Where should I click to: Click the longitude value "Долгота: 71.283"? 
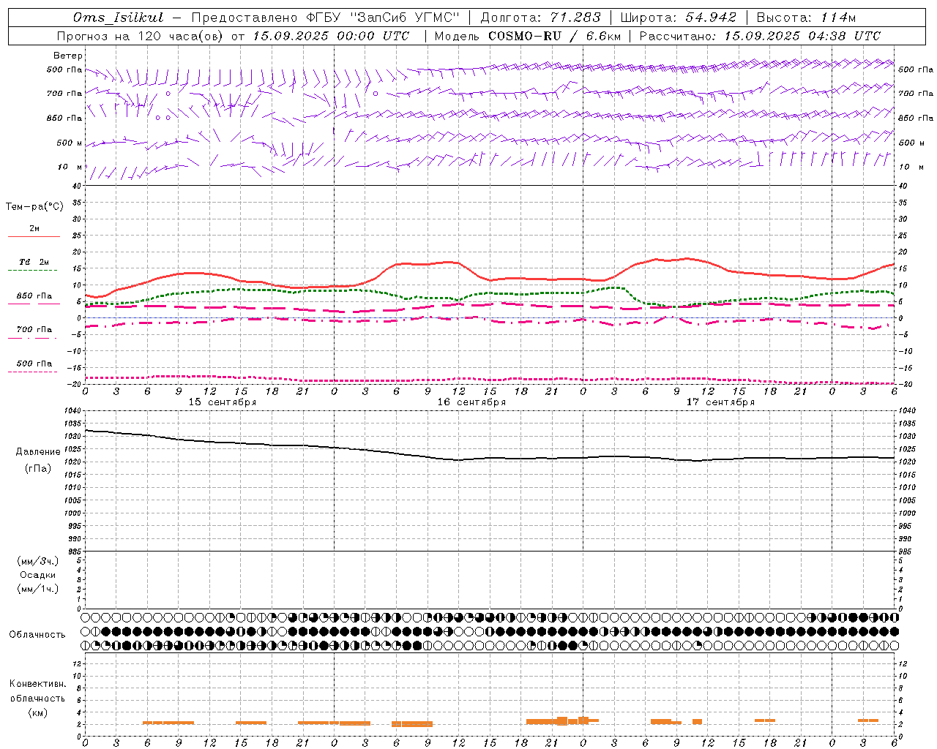pos(540,18)
